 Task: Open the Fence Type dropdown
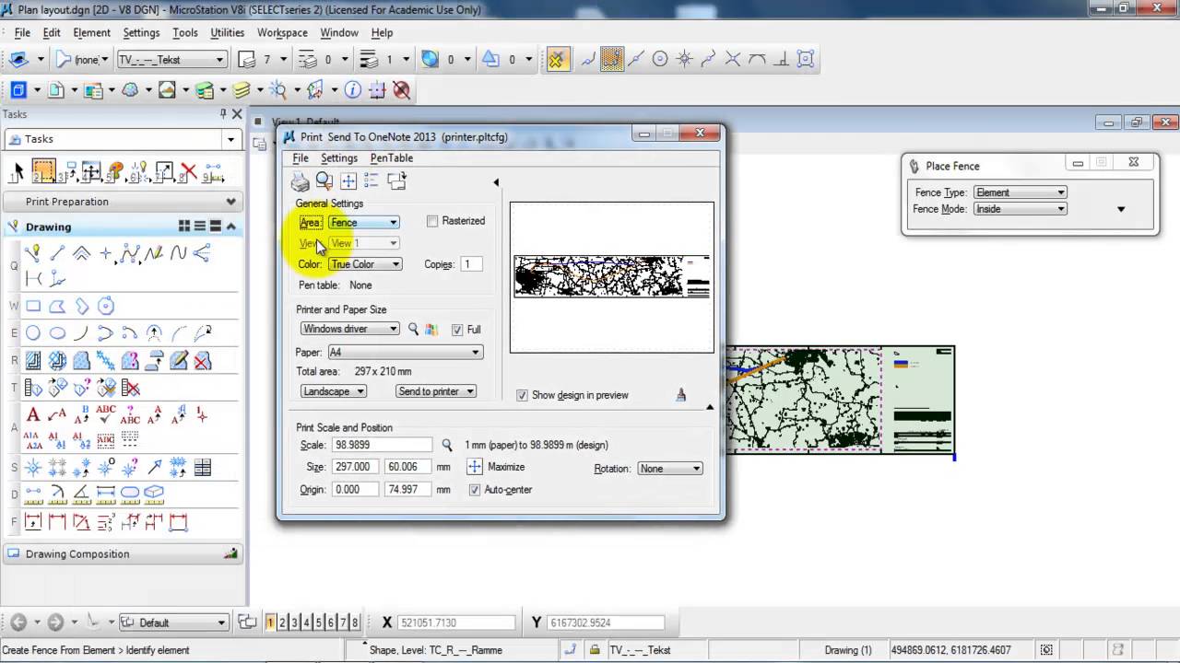(x=1019, y=192)
